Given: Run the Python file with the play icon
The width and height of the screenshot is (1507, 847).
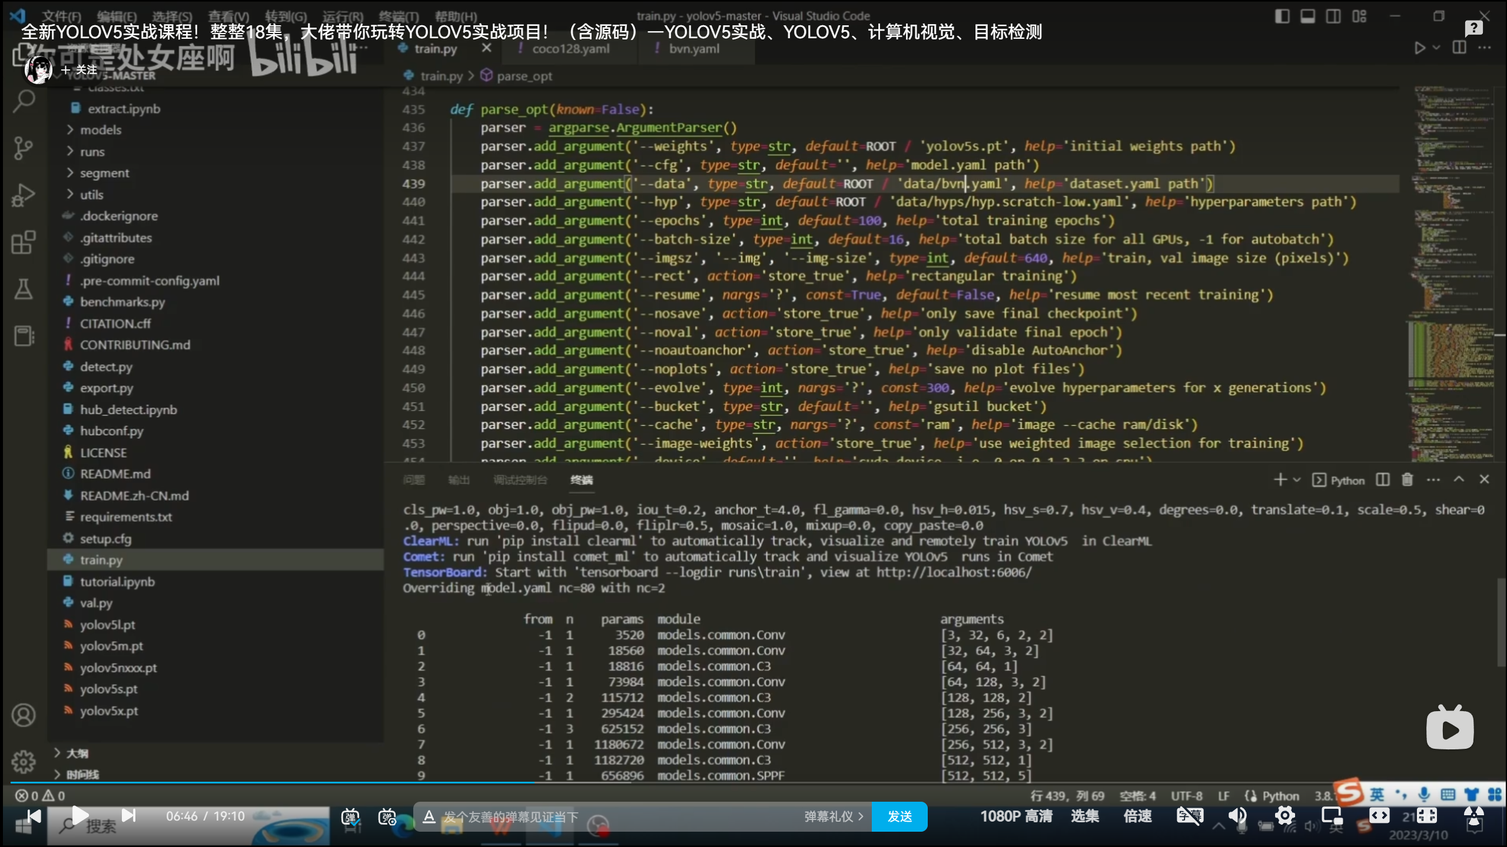Looking at the screenshot, I should 1421,48.
